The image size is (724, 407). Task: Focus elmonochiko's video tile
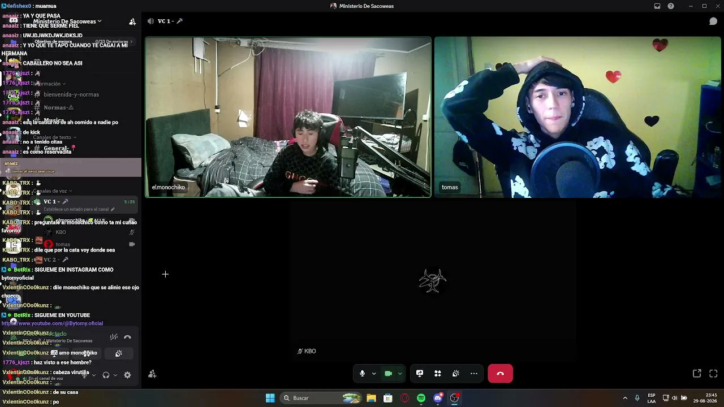(x=288, y=117)
